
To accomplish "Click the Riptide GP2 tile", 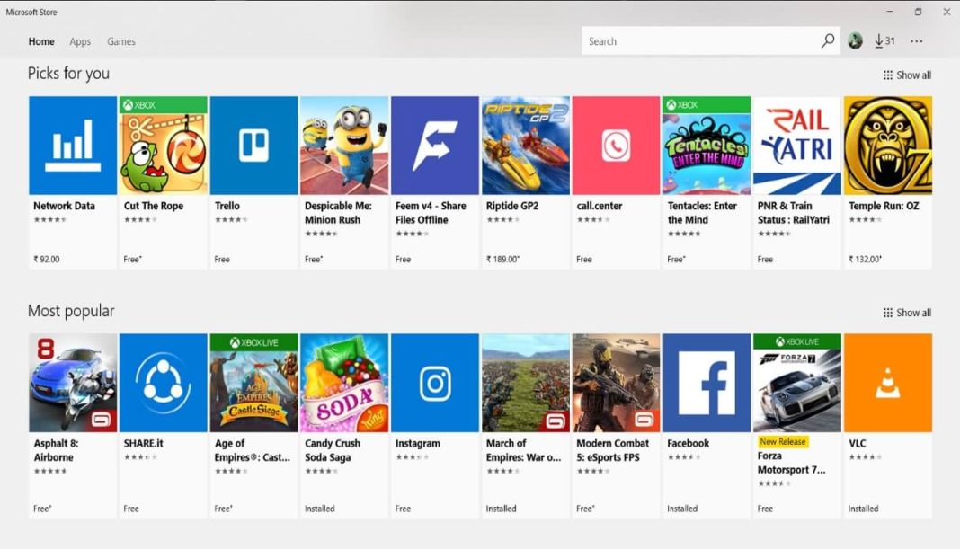I will [x=525, y=144].
